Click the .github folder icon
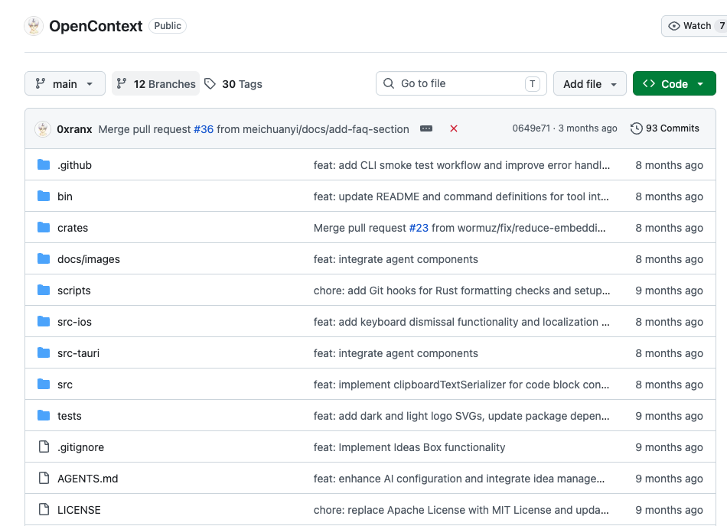Viewport: 727px width, 526px height. coord(44,165)
